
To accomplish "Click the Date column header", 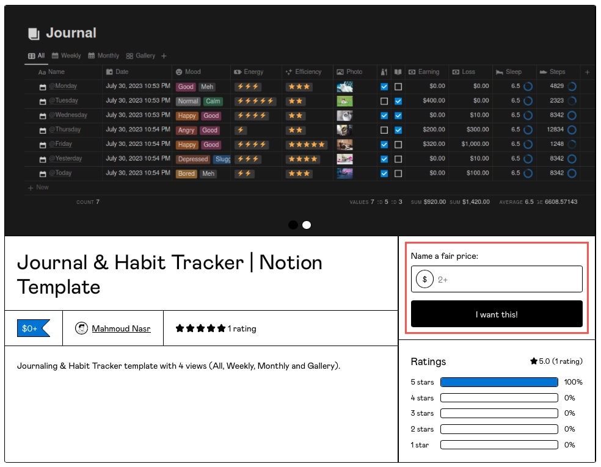I will (117, 72).
